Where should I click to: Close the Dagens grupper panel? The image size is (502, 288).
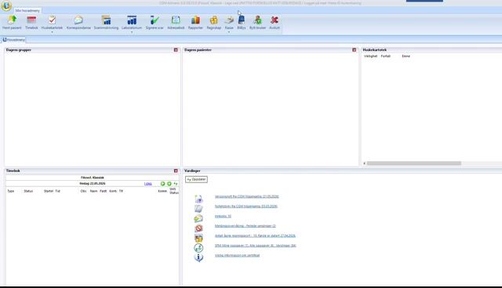coord(176,50)
